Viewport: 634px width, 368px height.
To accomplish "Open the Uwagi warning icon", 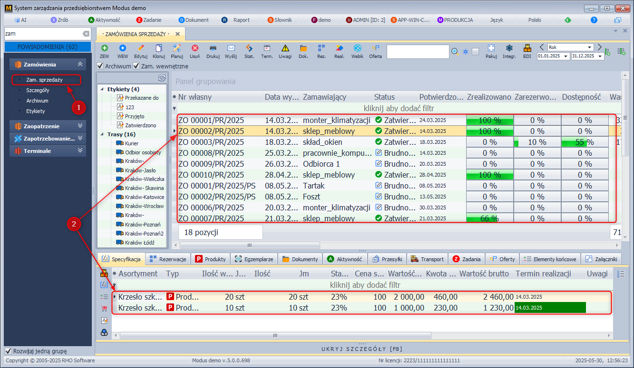I will (285, 48).
